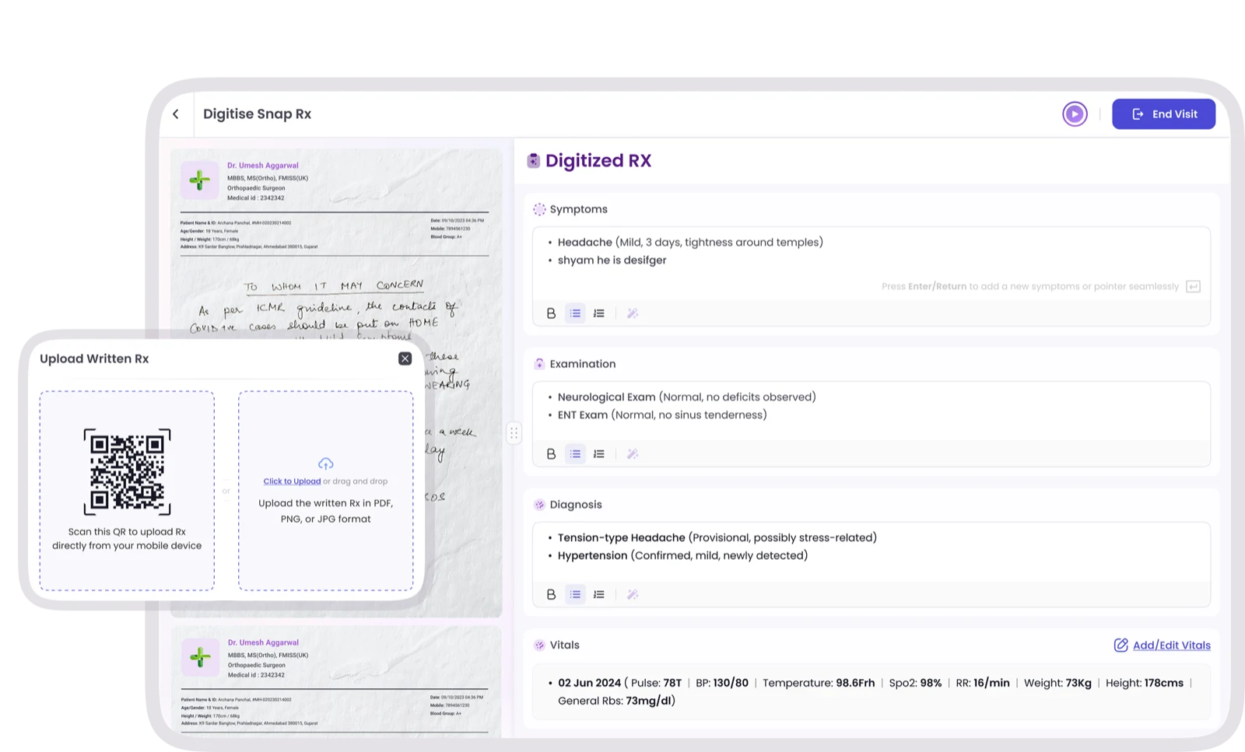Toggle bold in Examination toolbar
1245x752 pixels.
click(551, 454)
